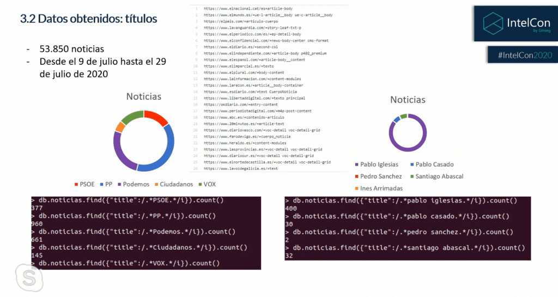Select the orange Ciudadanos segment of the donut
This screenshot has height=297, width=558.
pyautogui.click(x=120, y=127)
